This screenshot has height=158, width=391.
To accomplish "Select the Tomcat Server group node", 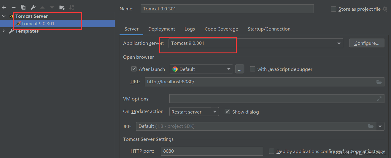I will coord(31,16).
